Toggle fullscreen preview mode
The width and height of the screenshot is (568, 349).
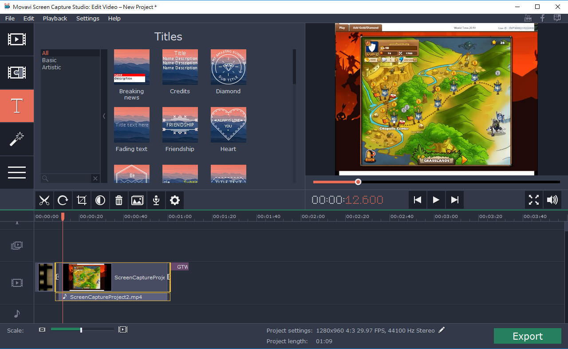click(x=533, y=200)
